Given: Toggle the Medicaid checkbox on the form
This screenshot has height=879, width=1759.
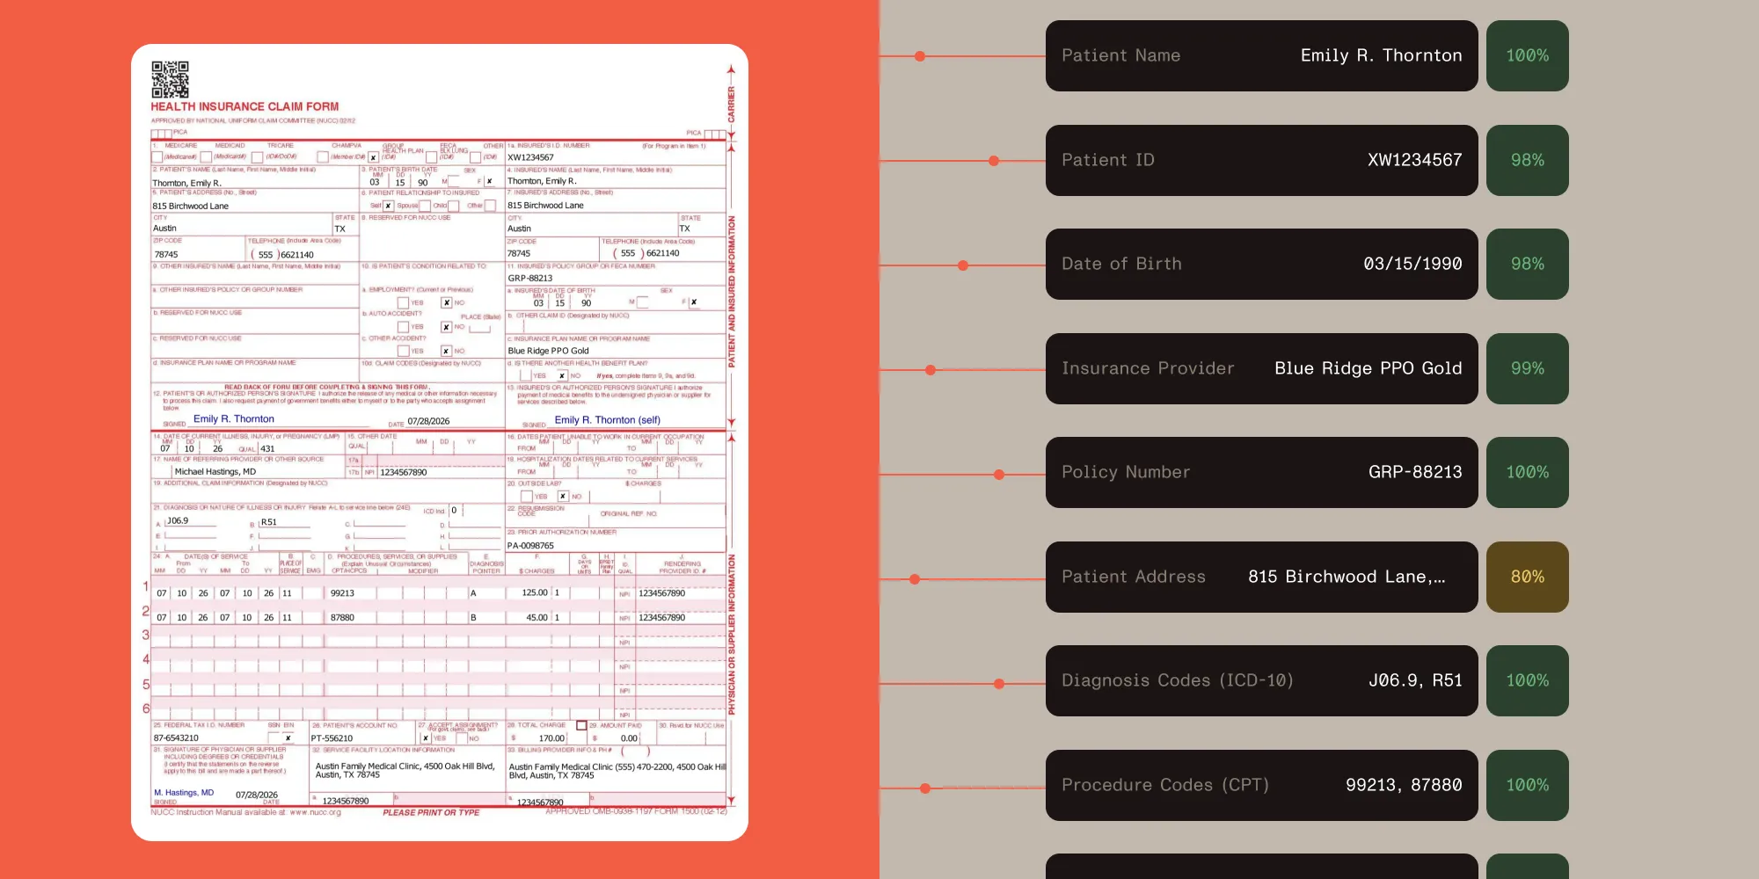Looking at the screenshot, I should point(207,157).
